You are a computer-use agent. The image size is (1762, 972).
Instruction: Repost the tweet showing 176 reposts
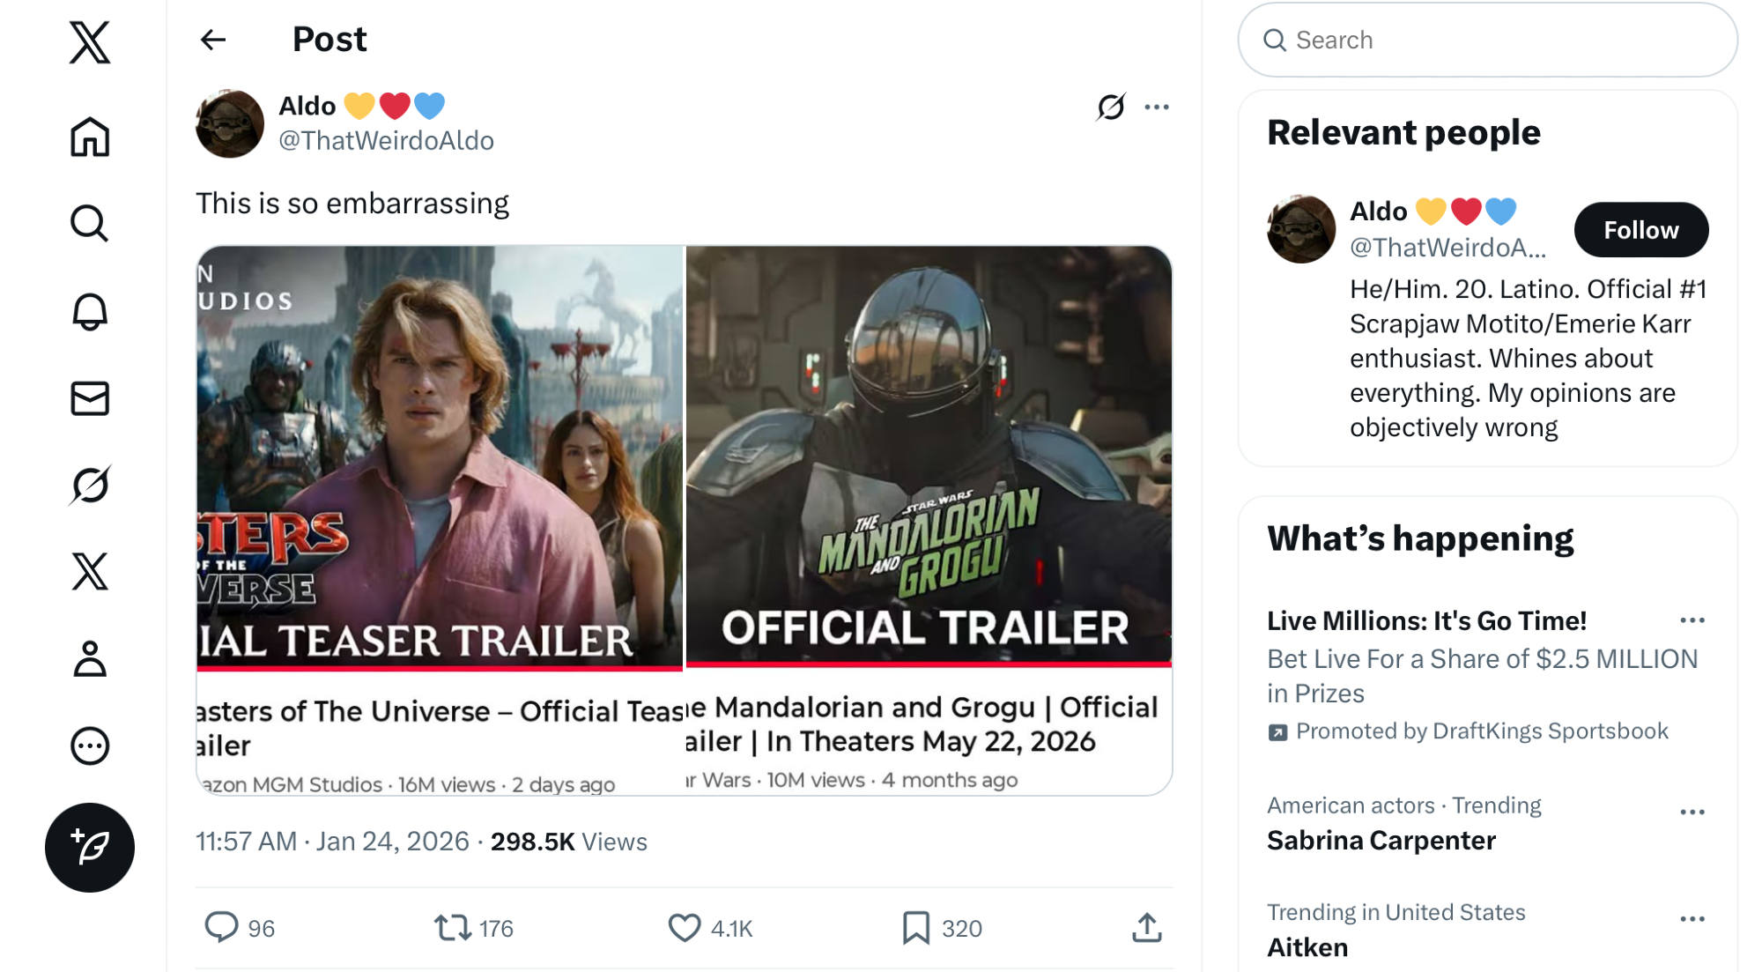tap(453, 928)
